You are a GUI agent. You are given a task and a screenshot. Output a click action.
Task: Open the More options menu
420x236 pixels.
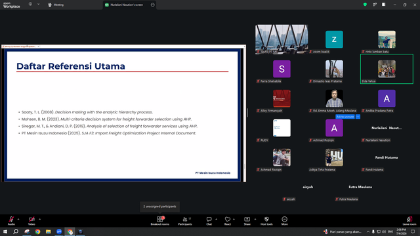tap(284, 221)
